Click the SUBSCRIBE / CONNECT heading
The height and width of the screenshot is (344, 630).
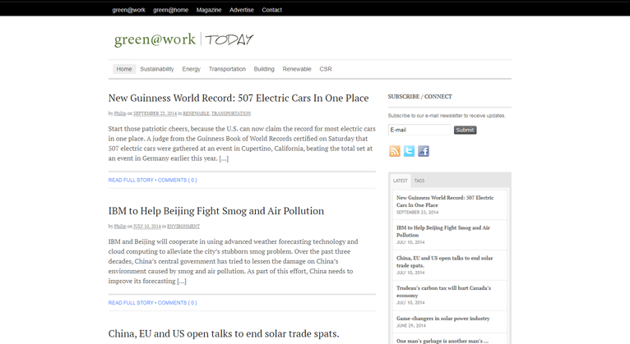[x=420, y=97]
